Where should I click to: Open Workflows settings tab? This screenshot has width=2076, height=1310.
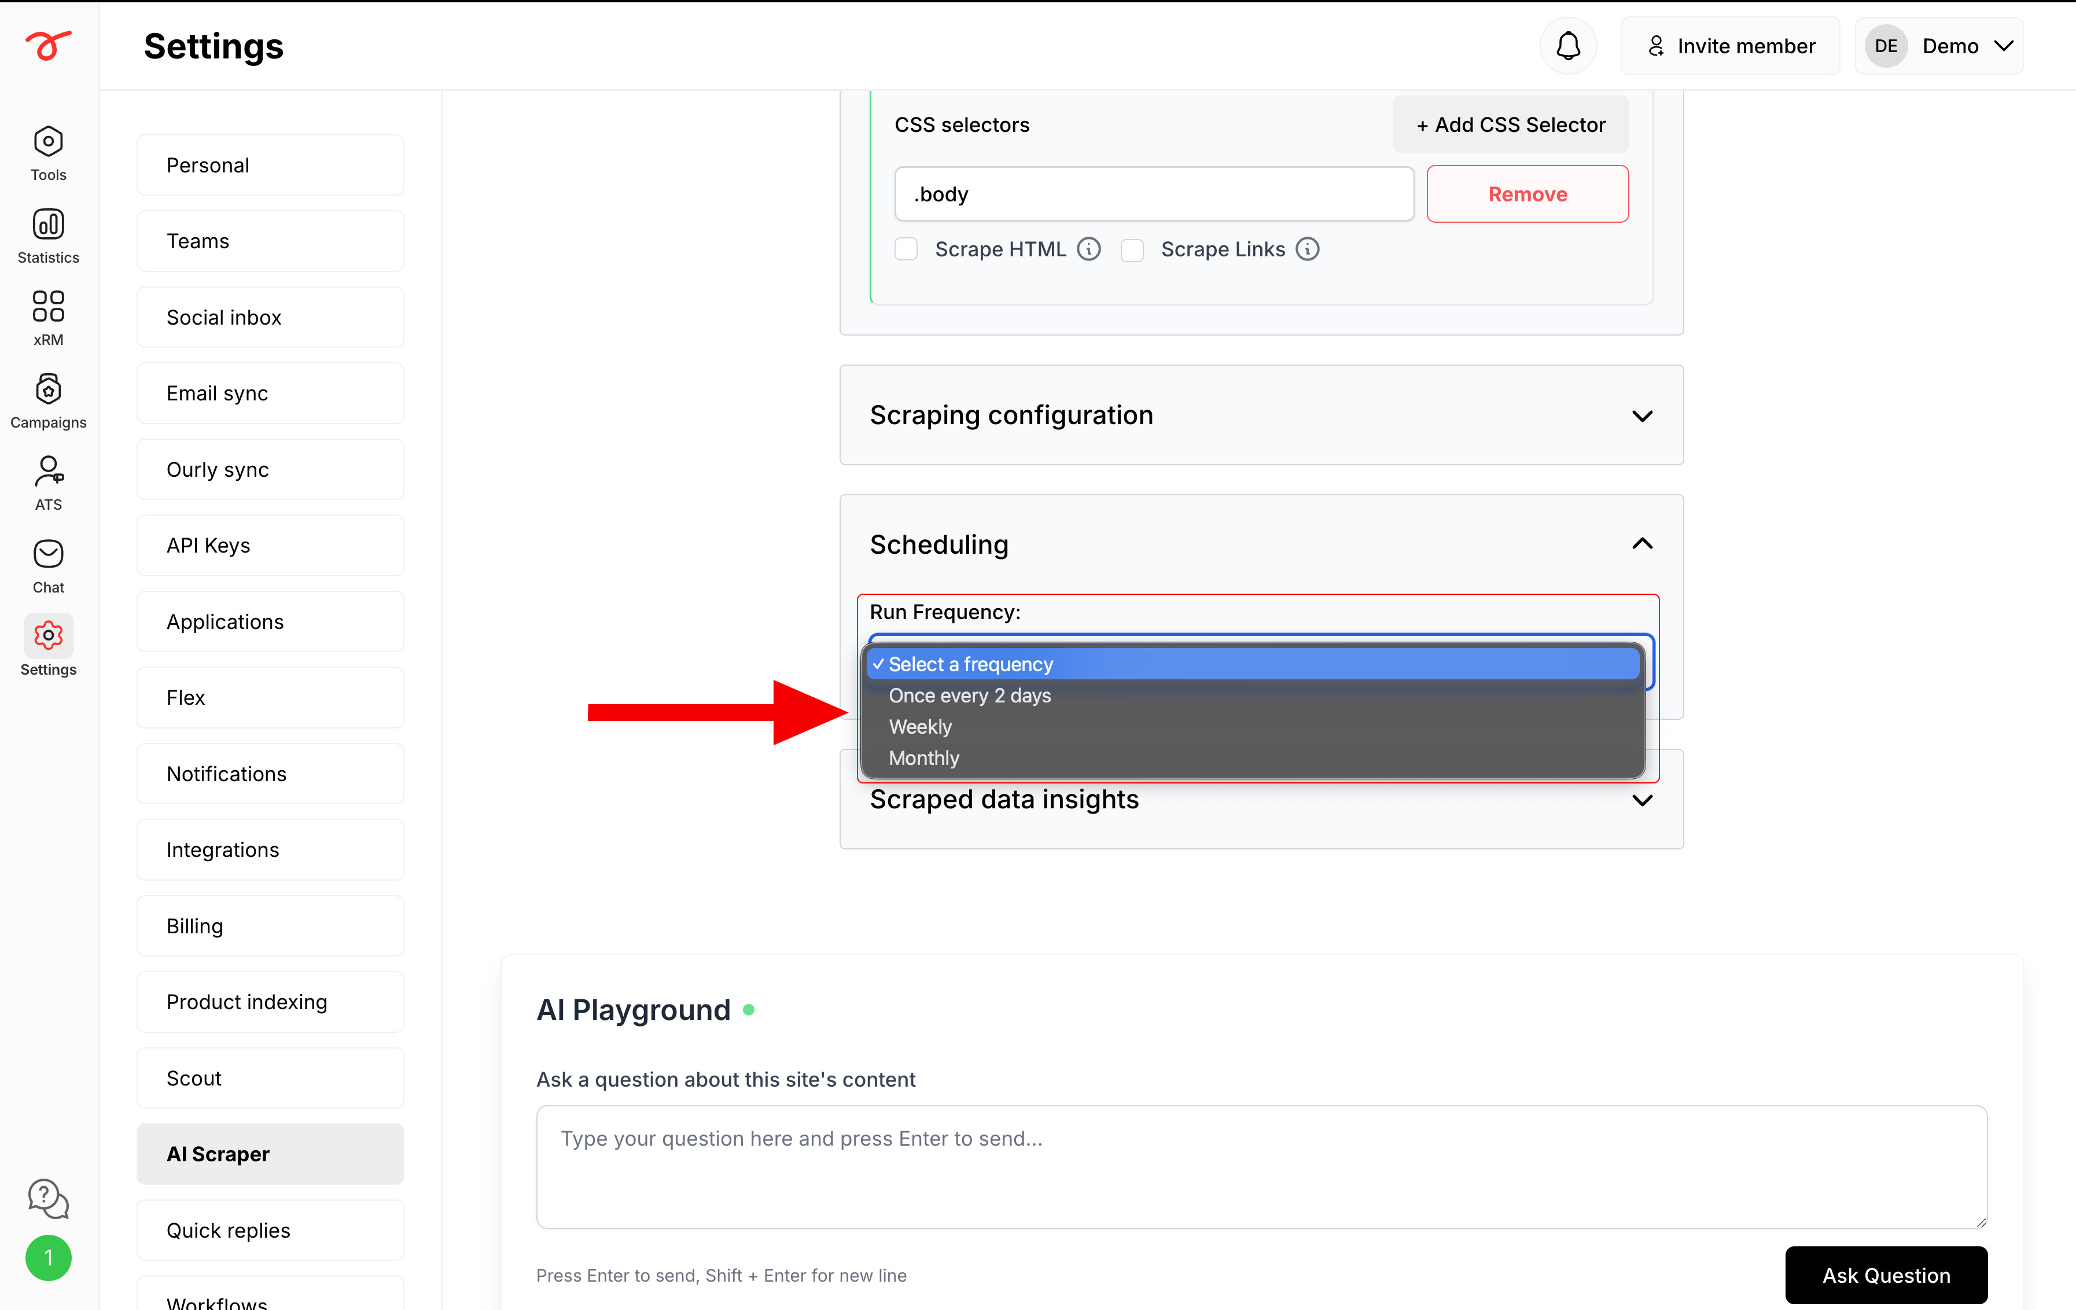coord(270,1294)
